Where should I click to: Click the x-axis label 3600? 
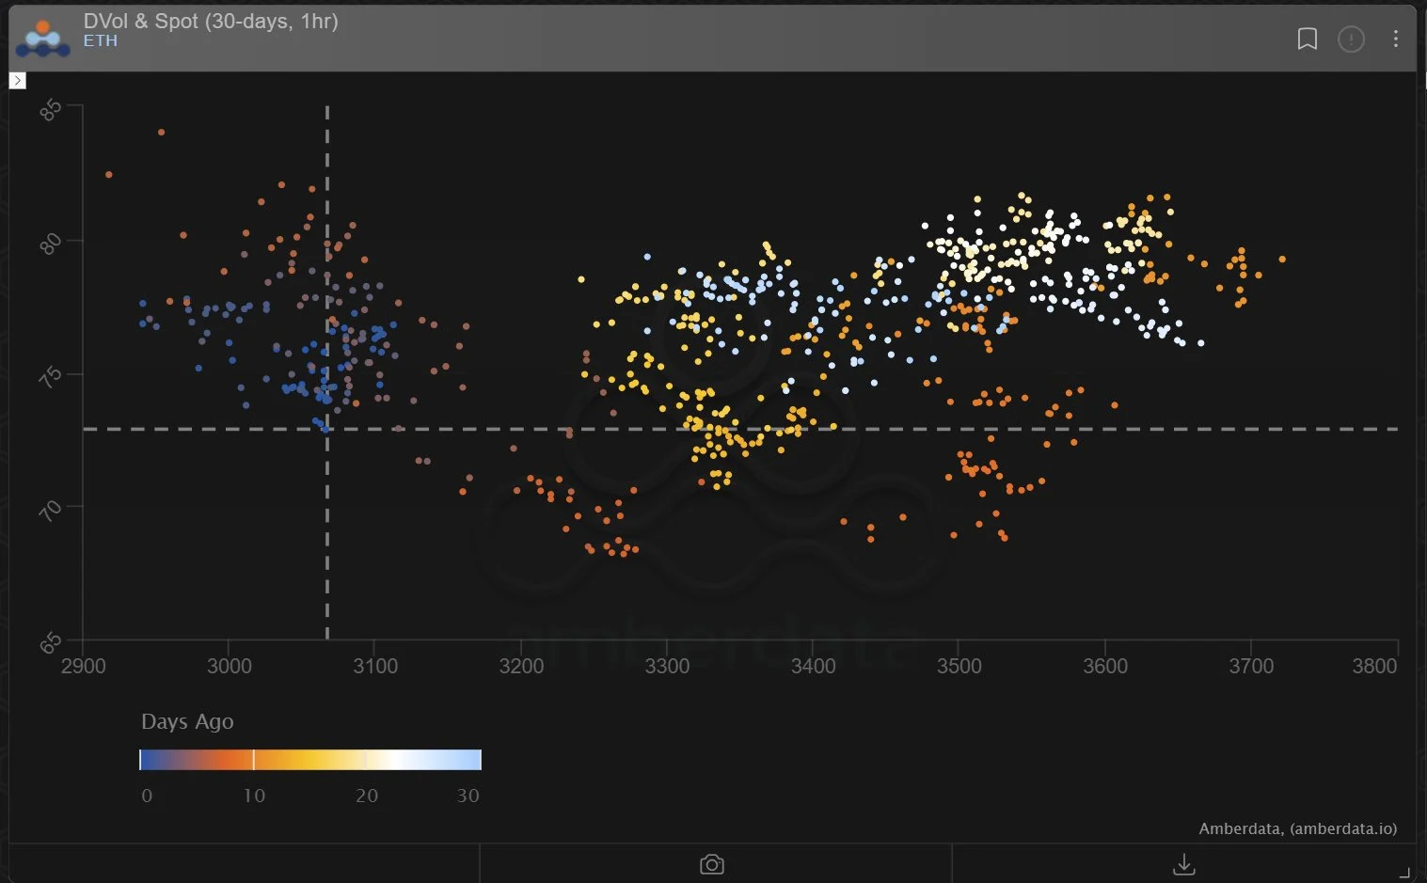click(1105, 666)
